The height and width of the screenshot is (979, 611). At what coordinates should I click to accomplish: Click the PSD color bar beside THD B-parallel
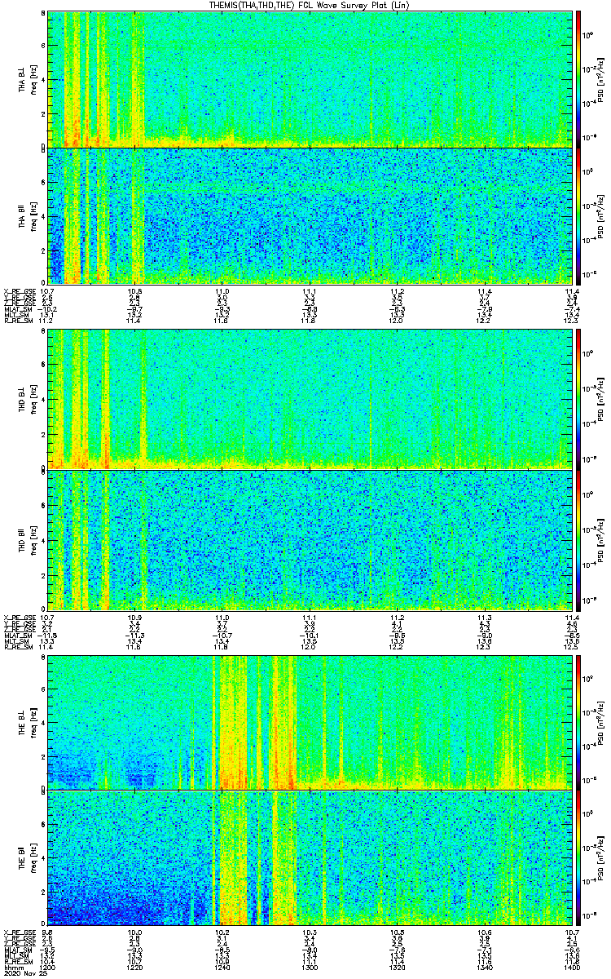[578, 539]
